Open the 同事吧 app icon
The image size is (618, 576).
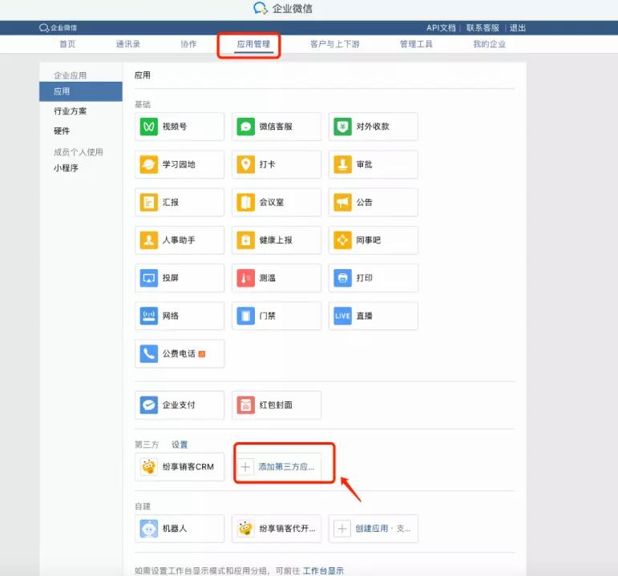tap(342, 240)
